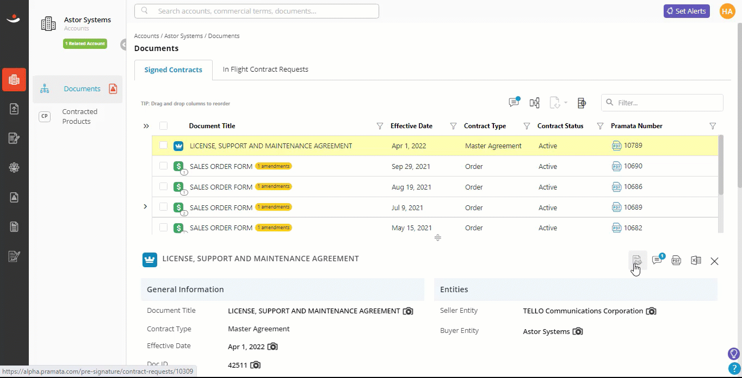Check the License, Support and Maintenance Agreement row
Screen dimensions: 742x378
[x=163, y=146]
